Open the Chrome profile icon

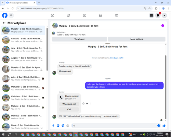(163, 9)
